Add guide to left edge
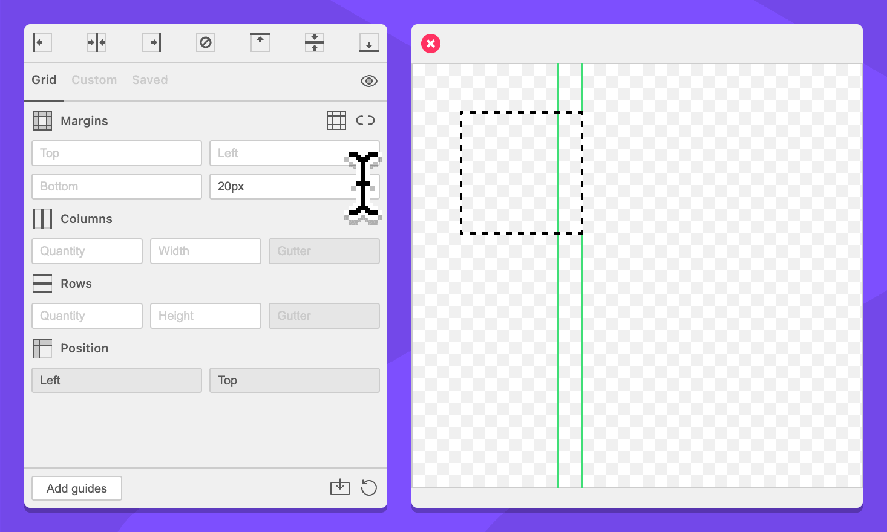887x532 pixels. click(x=42, y=42)
